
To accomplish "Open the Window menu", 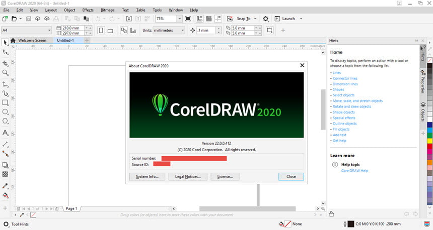I will [x=176, y=10].
